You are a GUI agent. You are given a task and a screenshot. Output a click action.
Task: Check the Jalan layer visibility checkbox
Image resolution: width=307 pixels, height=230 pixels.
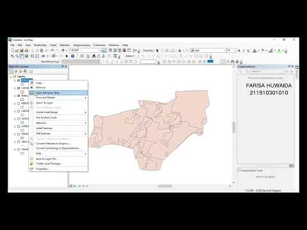[x=19, y=142]
